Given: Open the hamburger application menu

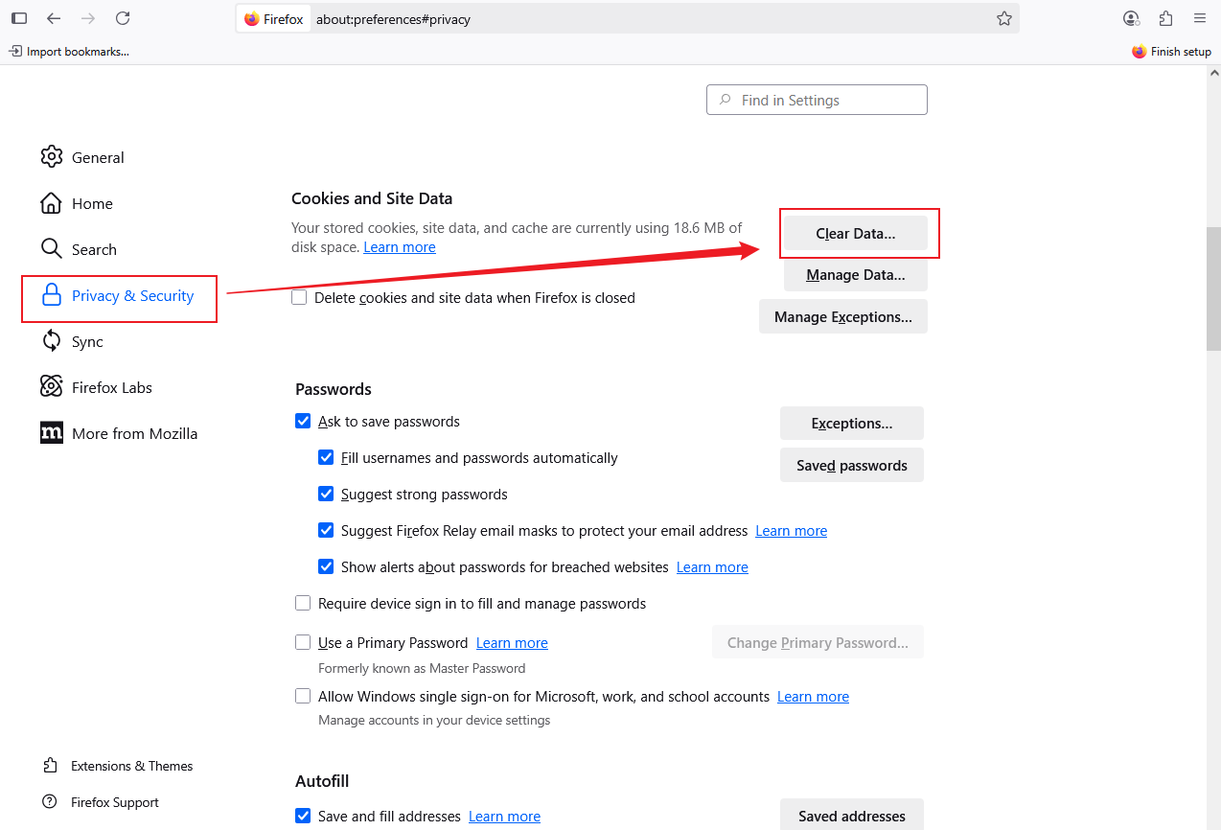Looking at the screenshot, I should click(x=1200, y=18).
